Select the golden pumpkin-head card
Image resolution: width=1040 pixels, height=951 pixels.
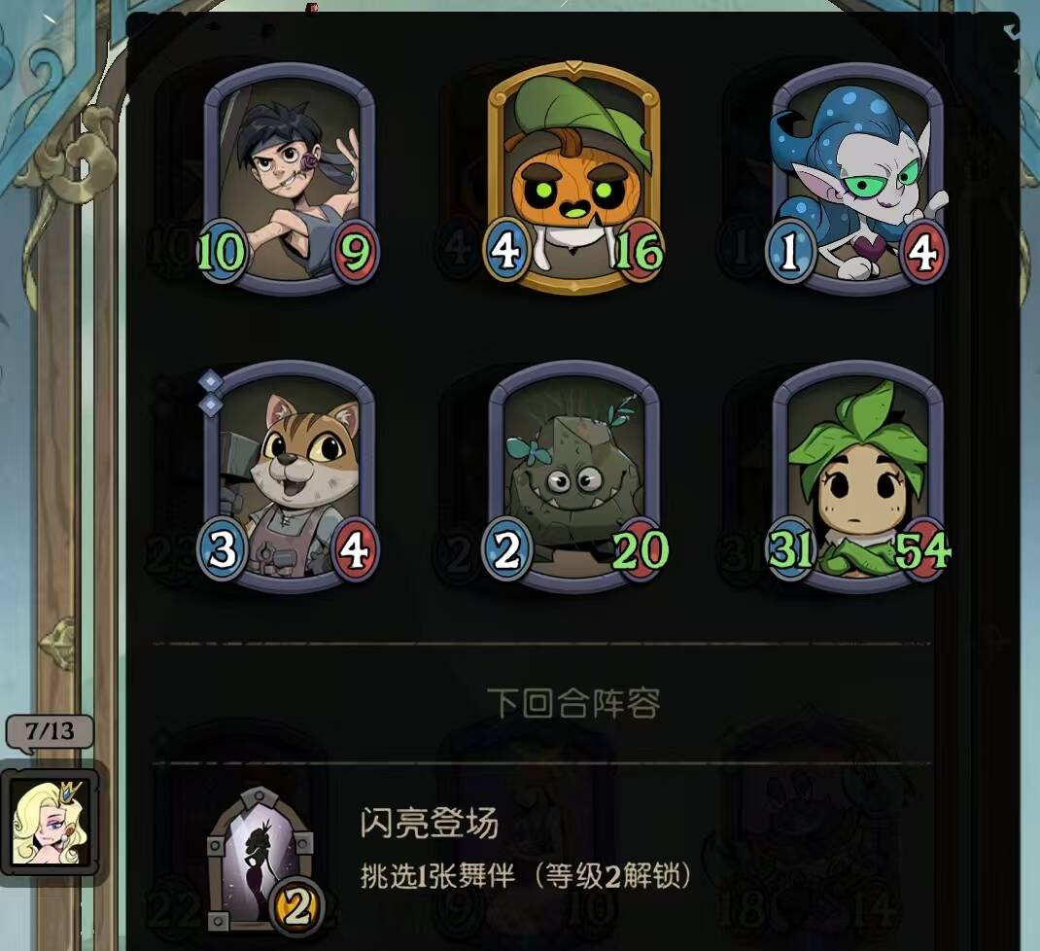pos(573,178)
